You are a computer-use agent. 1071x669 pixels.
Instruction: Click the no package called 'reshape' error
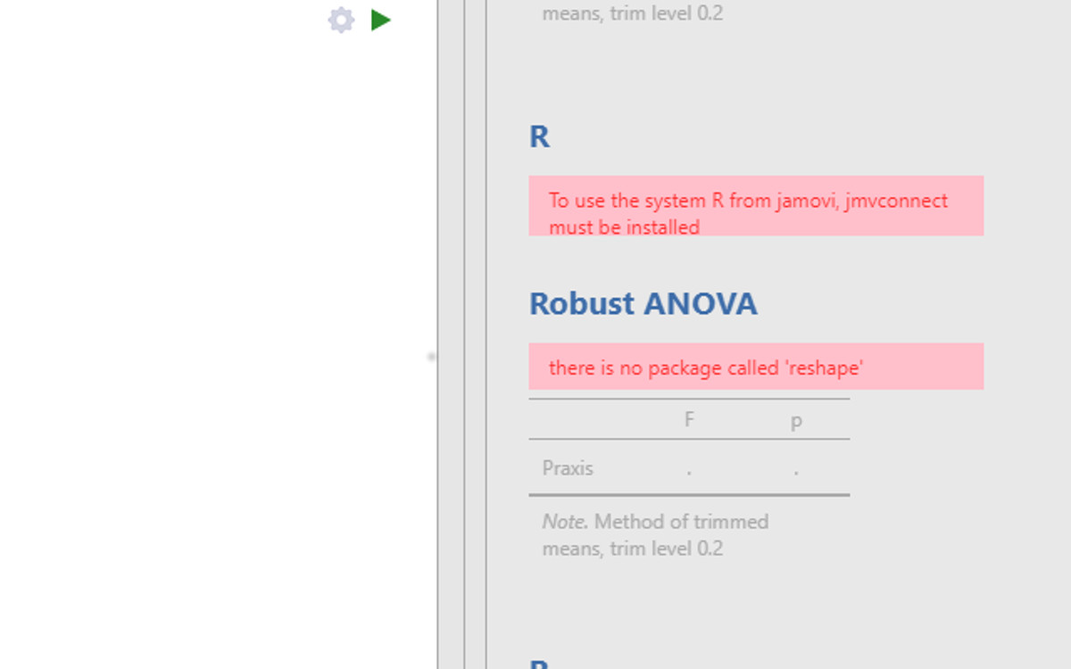click(756, 367)
